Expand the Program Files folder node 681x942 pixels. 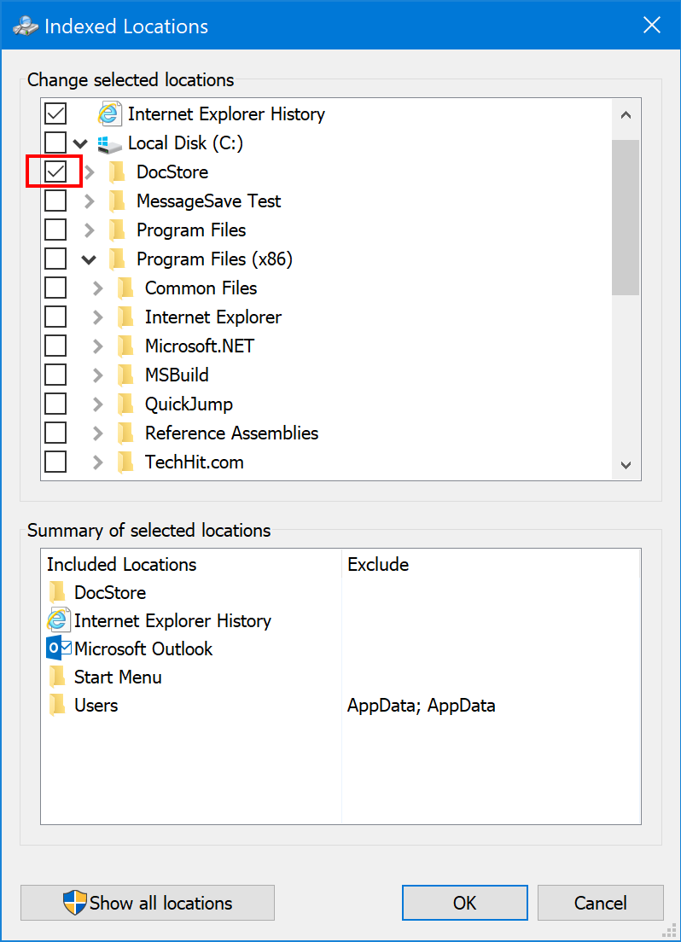coord(90,230)
